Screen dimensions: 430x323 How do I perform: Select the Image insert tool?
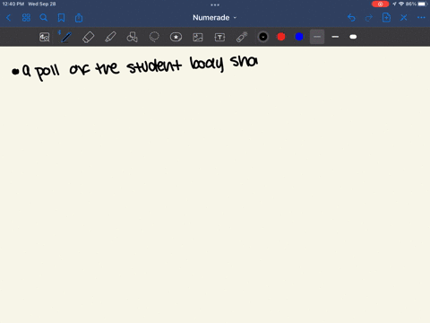click(x=198, y=37)
